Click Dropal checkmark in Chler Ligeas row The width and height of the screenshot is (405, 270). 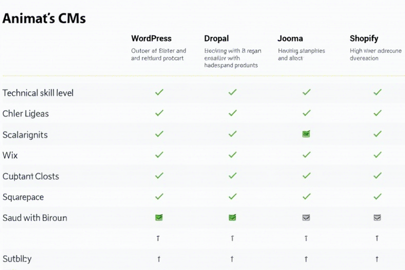click(x=232, y=113)
